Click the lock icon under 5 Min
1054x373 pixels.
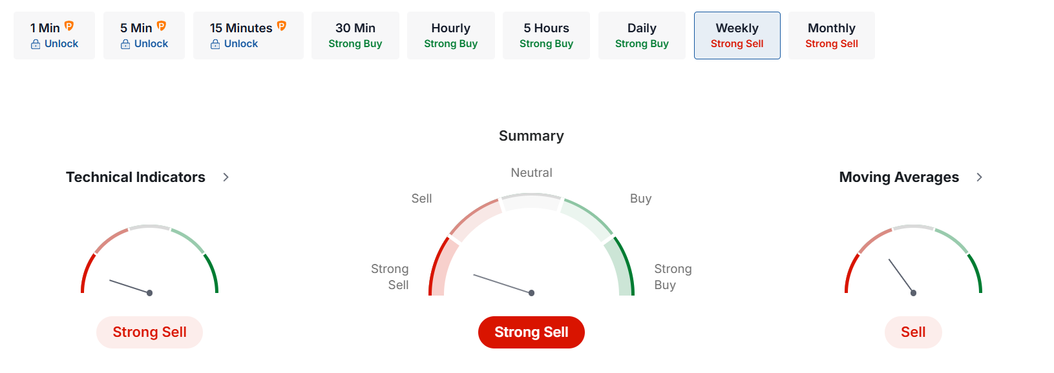(x=125, y=45)
